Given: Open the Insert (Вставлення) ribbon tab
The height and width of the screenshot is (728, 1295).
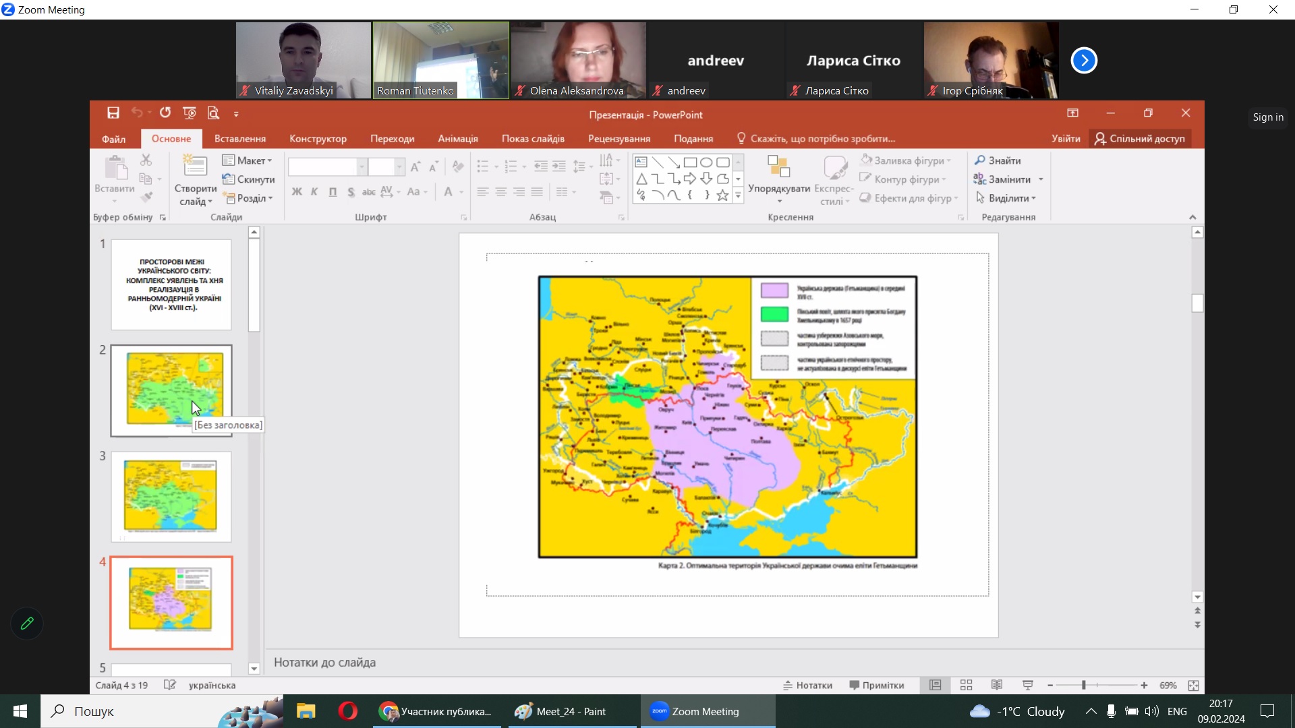Looking at the screenshot, I should coord(240,139).
